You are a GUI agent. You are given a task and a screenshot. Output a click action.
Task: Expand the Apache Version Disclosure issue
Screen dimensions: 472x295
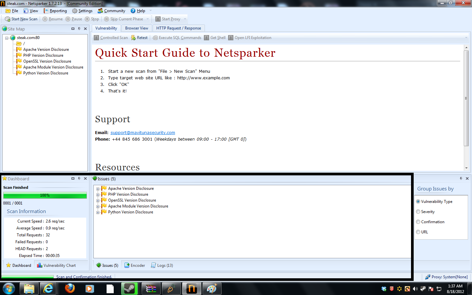pyautogui.click(x=98, y=189)
